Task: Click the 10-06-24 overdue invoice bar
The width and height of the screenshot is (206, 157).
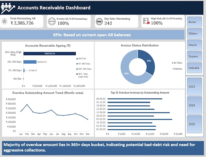Action: (129, 106)
